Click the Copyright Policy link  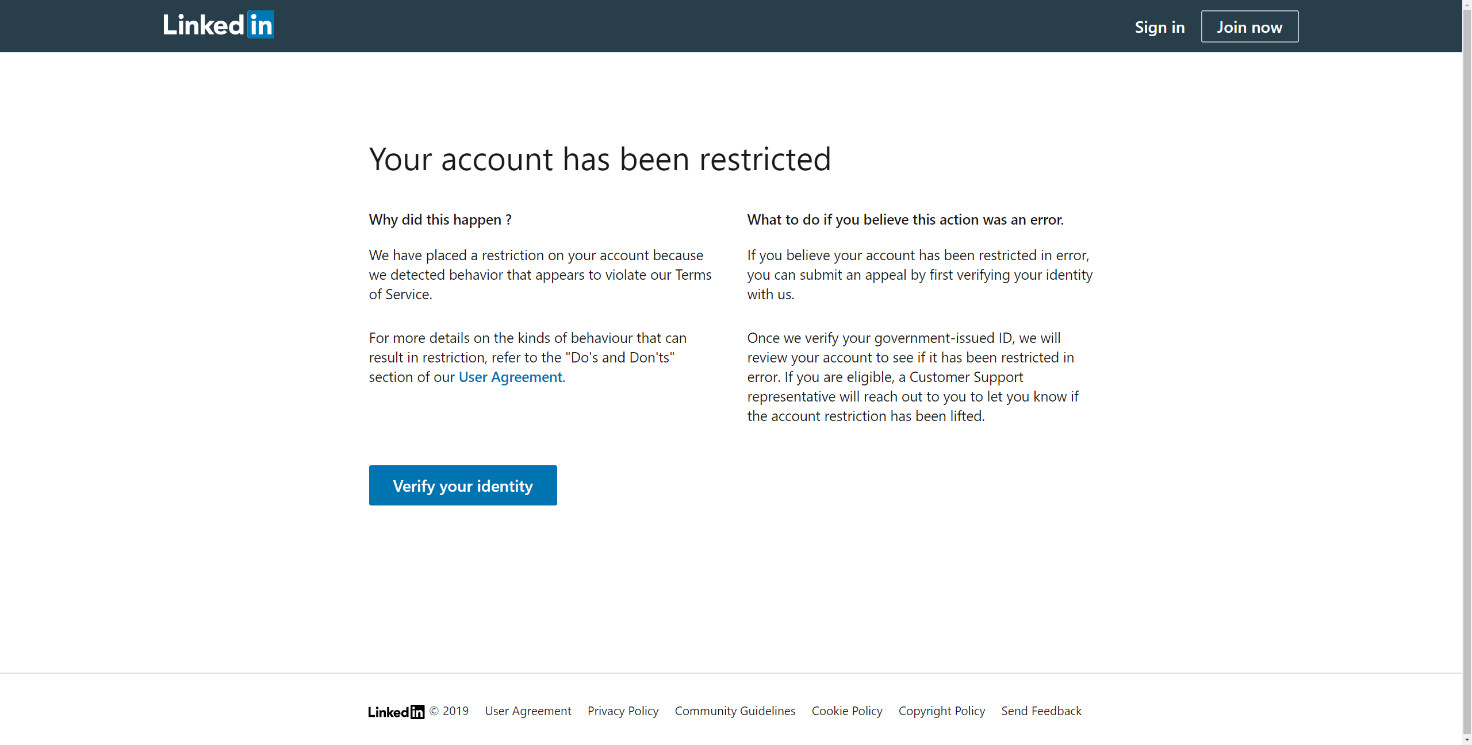coord(941,711)
